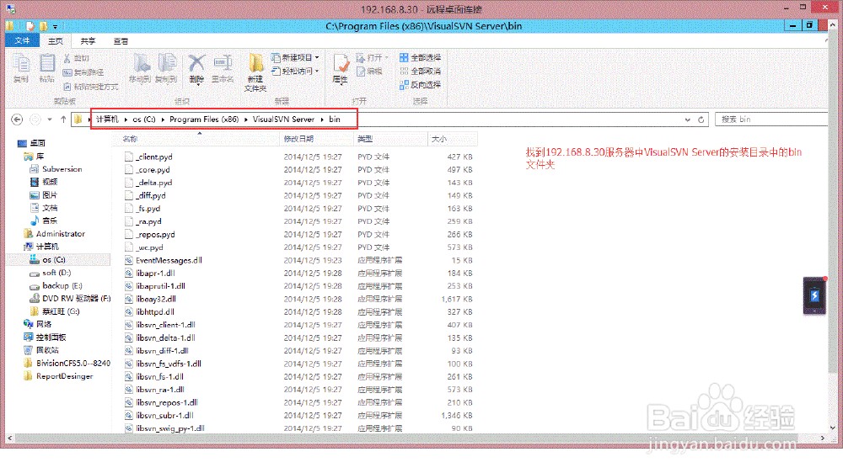Select Recycle Bin in navigation pane

tap(41, 350)
